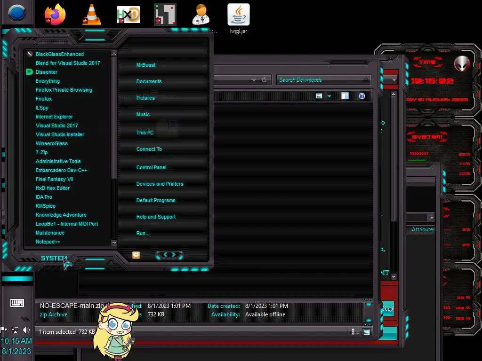Screen dimensions: 482x361
Task: Launch ILSpy from programs list
Action: (x=42, y=108)
